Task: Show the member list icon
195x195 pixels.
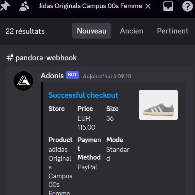Action: tap(24, 6)
